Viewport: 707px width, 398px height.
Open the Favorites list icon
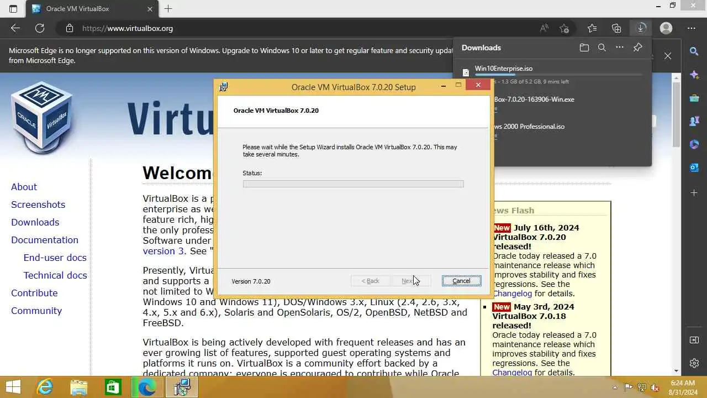(x=592, y=28)
